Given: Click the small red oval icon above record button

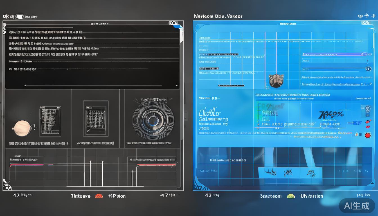Looking at the screenshot, I should coord(367,122).
